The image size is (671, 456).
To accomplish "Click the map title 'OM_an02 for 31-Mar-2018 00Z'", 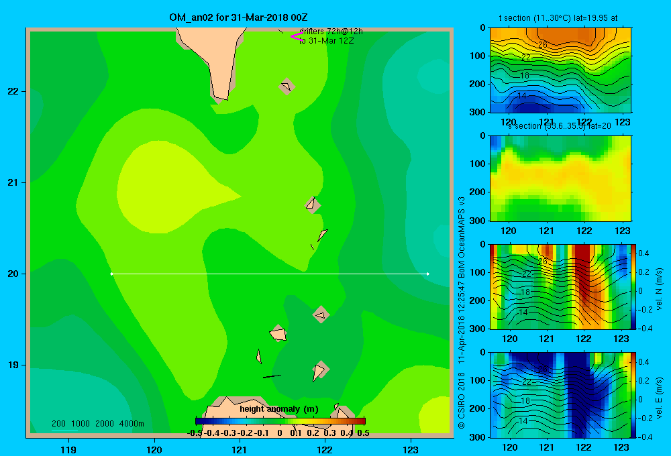I will (238, 17).
